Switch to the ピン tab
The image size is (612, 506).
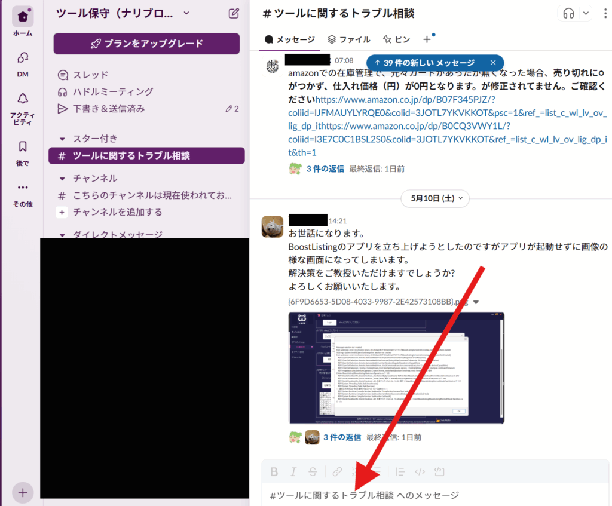[x=397, y=39]
